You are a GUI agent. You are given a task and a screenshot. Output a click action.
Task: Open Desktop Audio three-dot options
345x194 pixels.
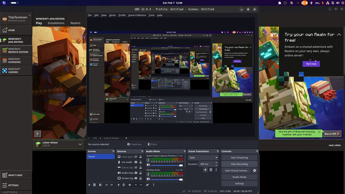click(x=148, y=174)
